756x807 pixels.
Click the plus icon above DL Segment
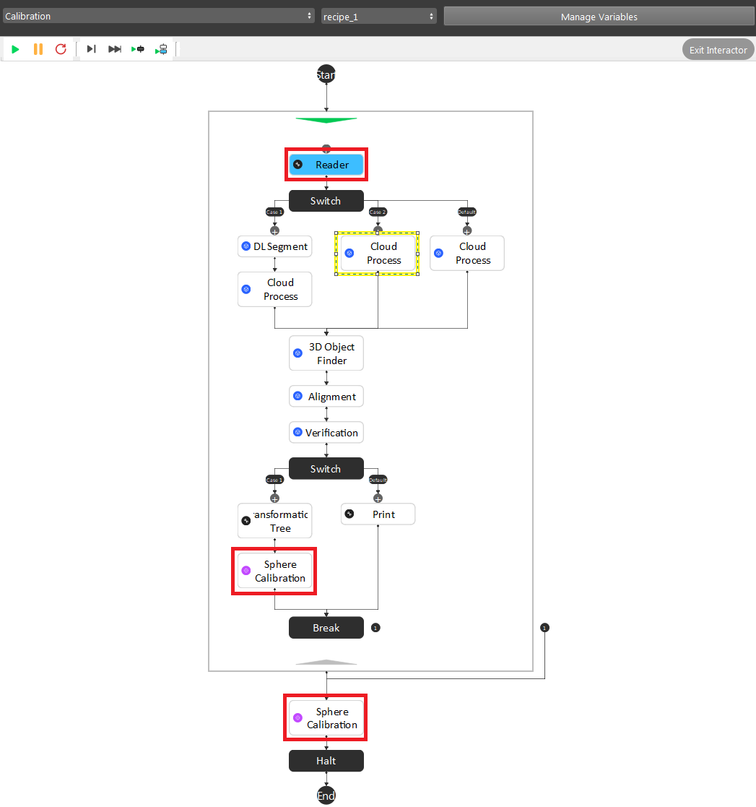[x=274, y=230]
